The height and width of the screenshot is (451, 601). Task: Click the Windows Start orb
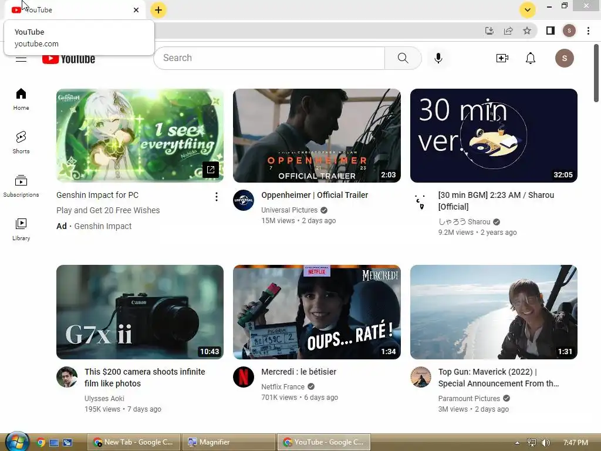(17, 442)
